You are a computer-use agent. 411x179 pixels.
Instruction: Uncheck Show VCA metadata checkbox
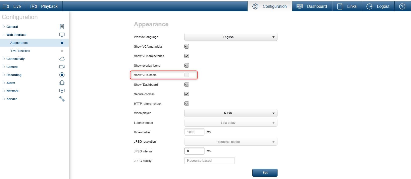(x=187, y=46)
